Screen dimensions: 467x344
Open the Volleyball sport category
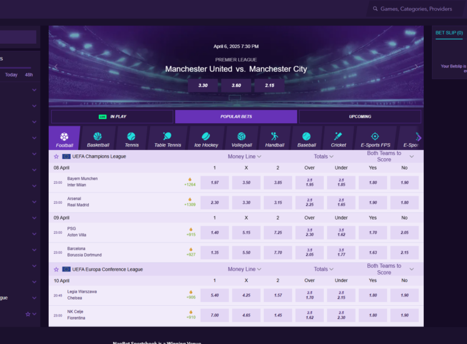(x=241, y=139)
